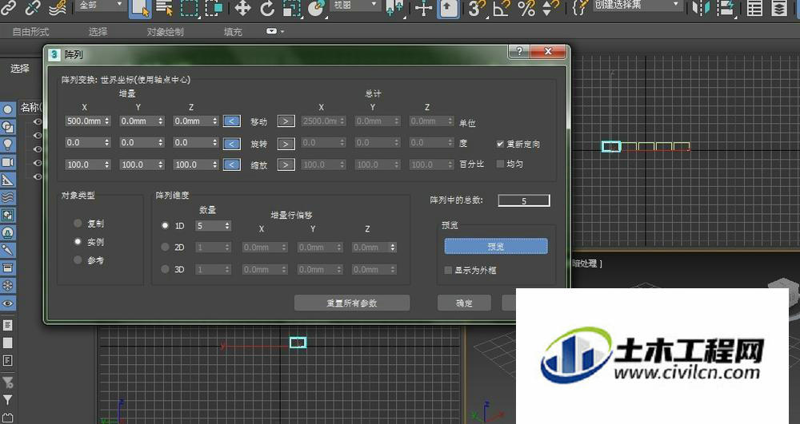This screenshot has height=424, width=800.
Task: Toggle Display Shapes in scene explorer
Action: tap(8, 127)
